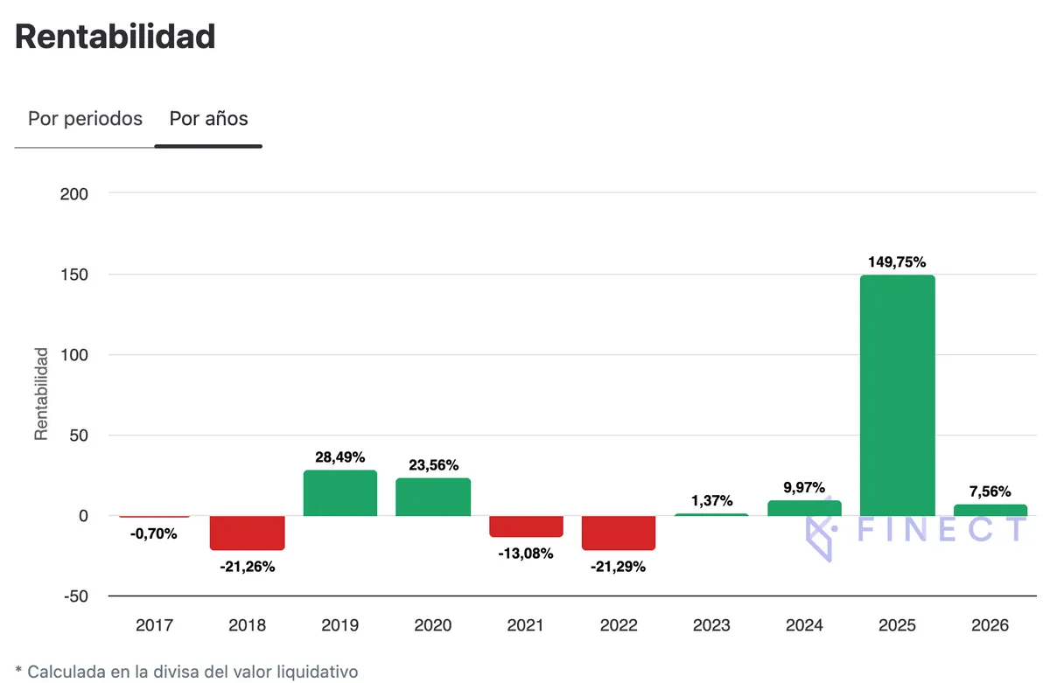Viewport: 1050px width, 683px height.
Task: Click the green 2026 bar
Action: [990, 510]
